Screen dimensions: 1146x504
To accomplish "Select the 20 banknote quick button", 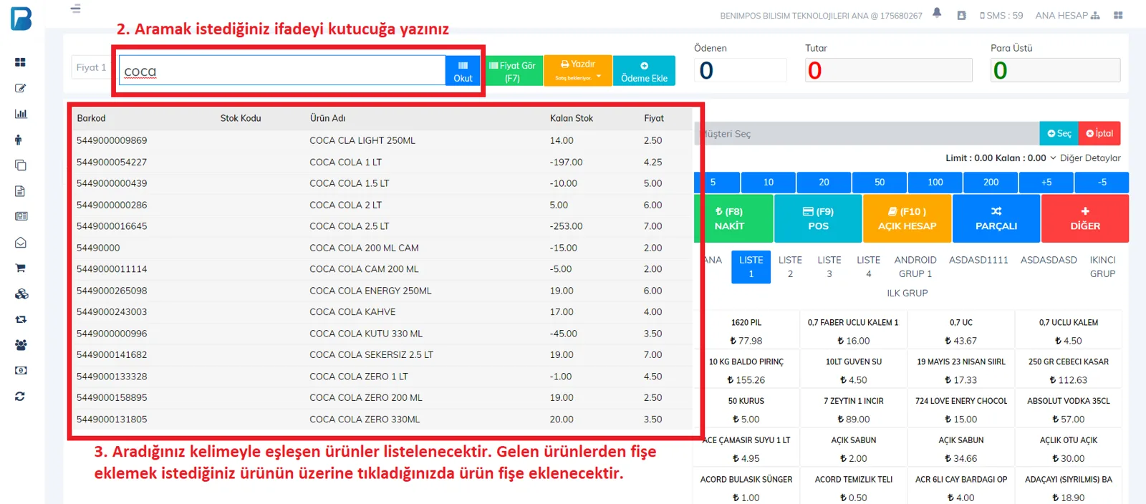I will 824,183.
